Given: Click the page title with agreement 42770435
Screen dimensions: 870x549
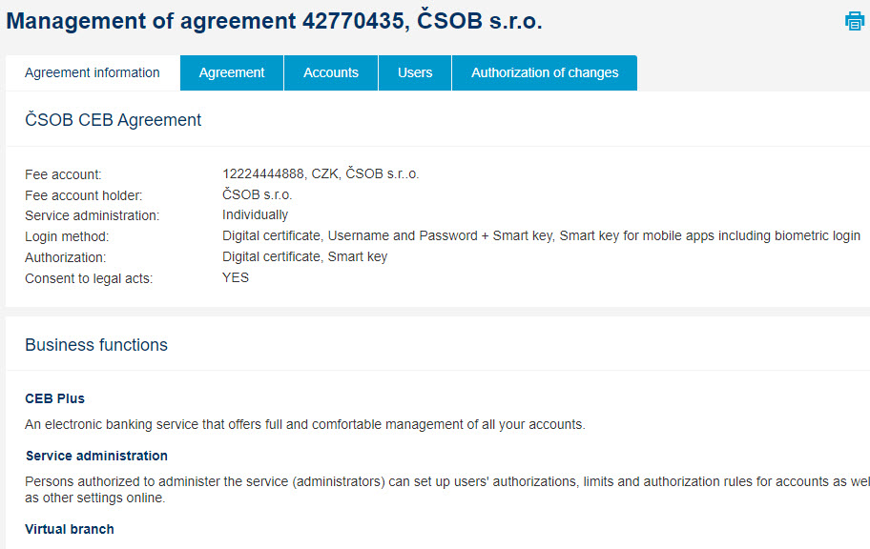Looking at the screenshot, I should [x=274, y=21].
